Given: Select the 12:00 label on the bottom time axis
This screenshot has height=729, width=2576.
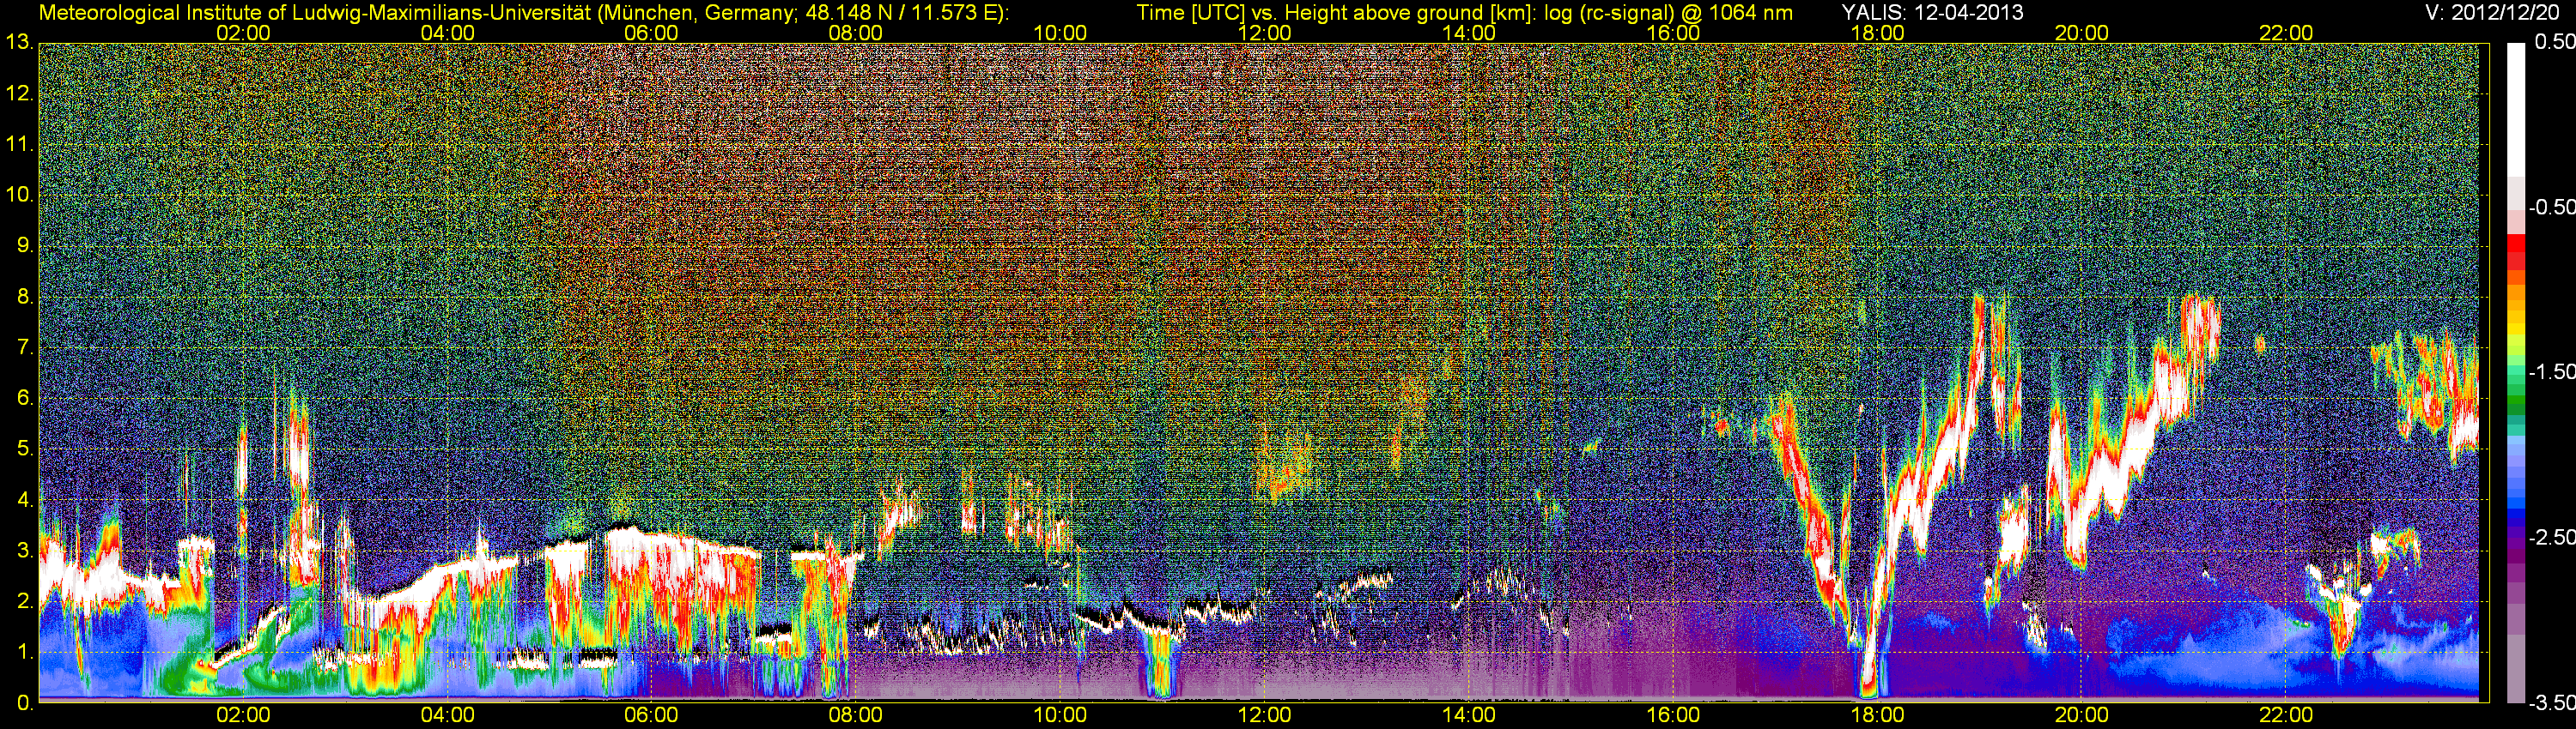Looking at the screenshot, I should point(1264,715).
